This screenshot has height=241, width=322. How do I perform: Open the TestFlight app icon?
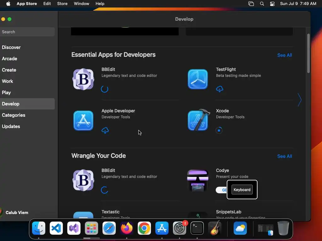pyautogui.click(x=197, y=79)
